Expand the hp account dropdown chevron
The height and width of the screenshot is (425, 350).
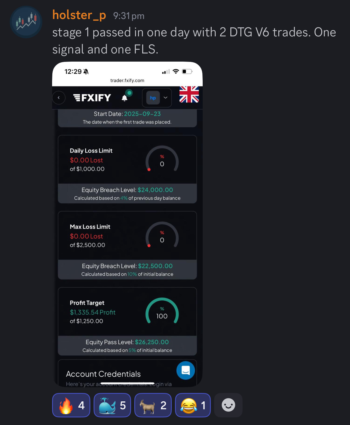click(166, 98)
